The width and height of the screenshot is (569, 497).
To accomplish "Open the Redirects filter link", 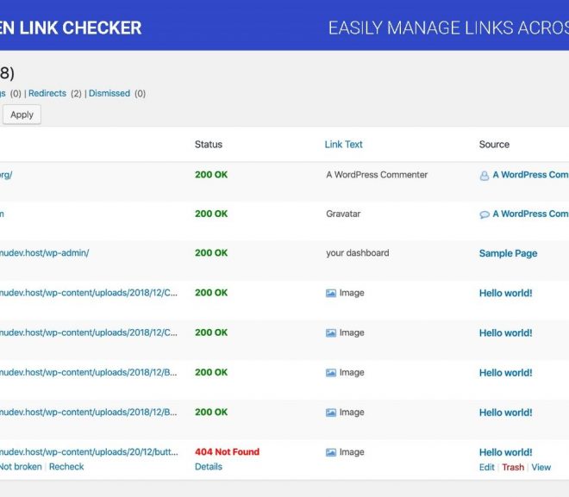I will coord(47,94).
